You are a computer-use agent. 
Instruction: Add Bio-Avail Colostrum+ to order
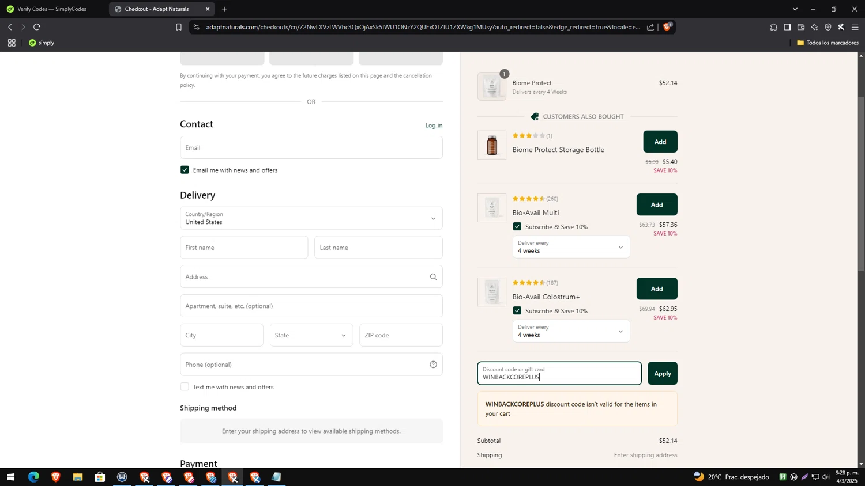(x=657, y=289)
